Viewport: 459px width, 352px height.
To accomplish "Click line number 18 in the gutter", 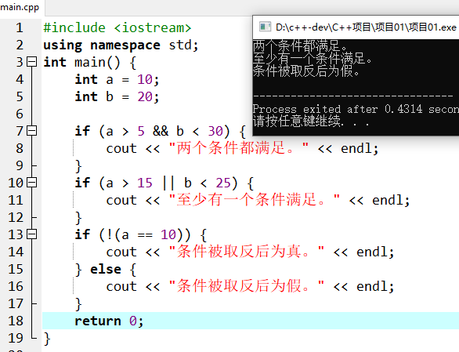I will tap(16, 321).
